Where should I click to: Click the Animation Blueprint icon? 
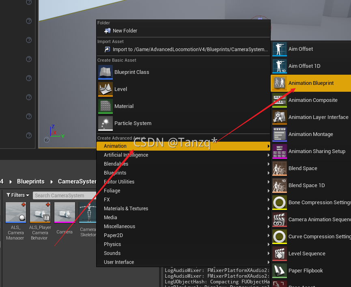[279, 83]
